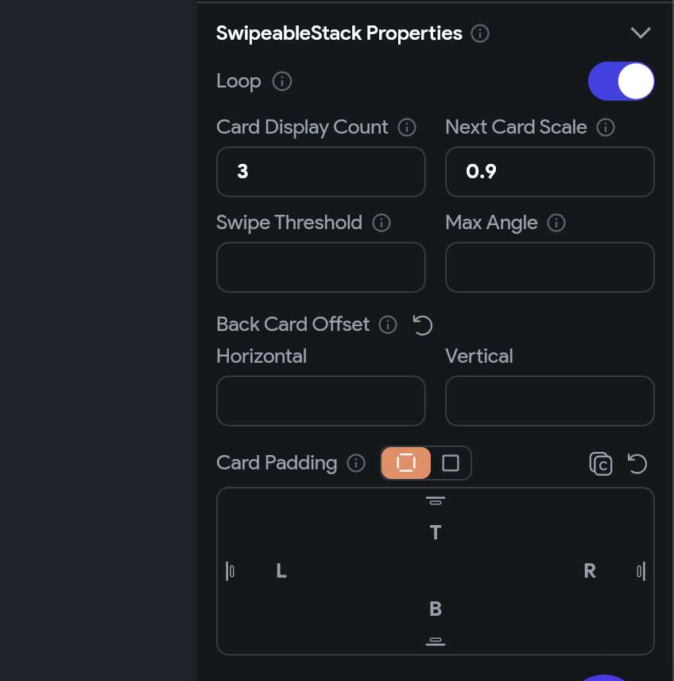Click the Back Card Offset info icon
This screenshot has height=681, width=674.
[388, 325]
